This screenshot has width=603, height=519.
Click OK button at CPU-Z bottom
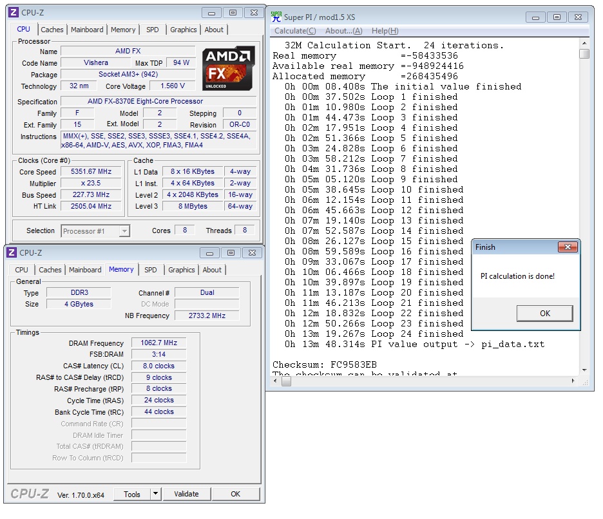235,494
